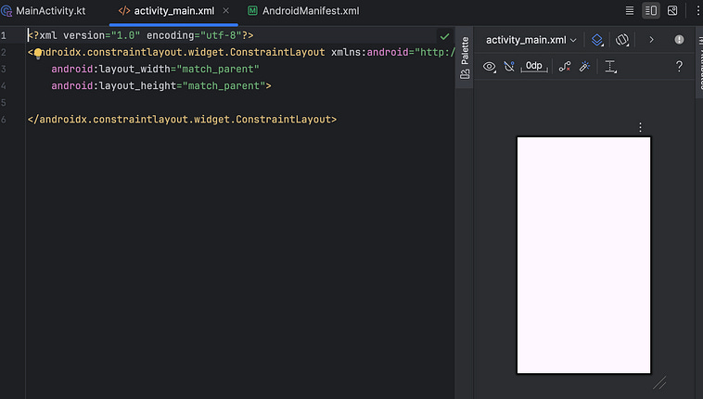Toggle autoconnection to parent magnet icon
The height and width of the screenshot is (399, 703).
509,67
